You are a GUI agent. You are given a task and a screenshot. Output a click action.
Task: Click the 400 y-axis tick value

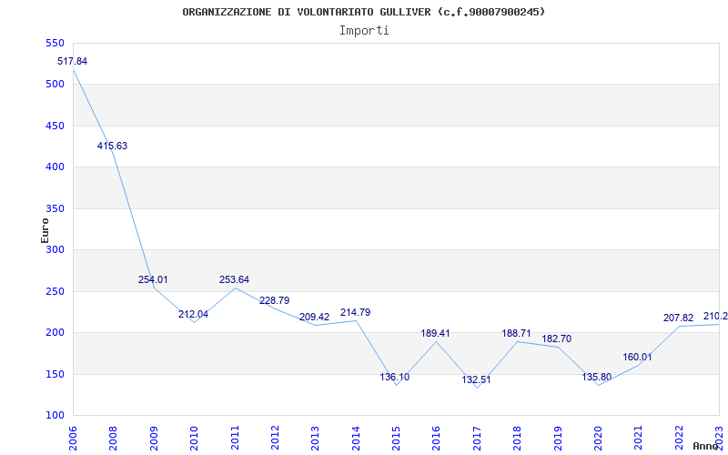[x=55, y=167]
